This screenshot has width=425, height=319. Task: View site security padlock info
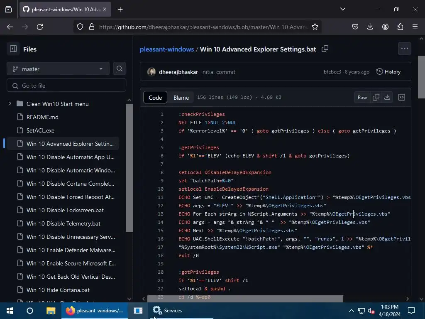click(92, 27)
